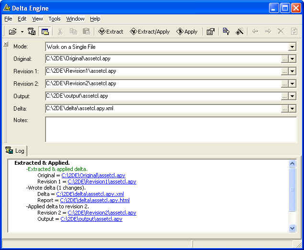
Task: Browse for Original file with ellipsis button
Action: (284, 59)
